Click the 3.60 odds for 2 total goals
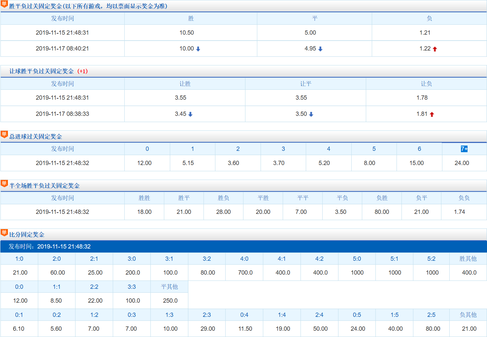The width and height of the screenshot is (487, 337). tap(233, 163)
